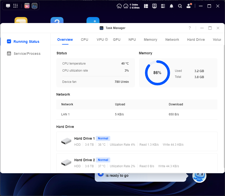
Task: Go to the Hard Drive tab
Action: tap(196, 40)
